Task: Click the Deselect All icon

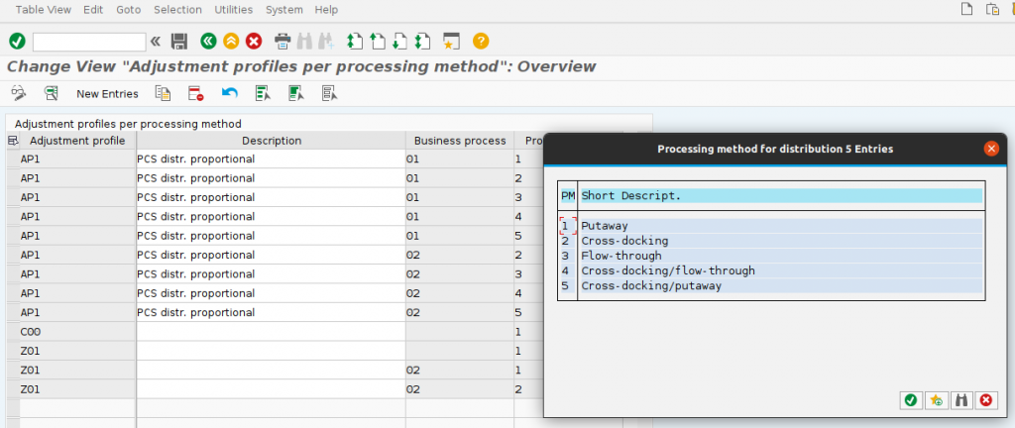Action: pyautogui.click(x=329, y=94)
